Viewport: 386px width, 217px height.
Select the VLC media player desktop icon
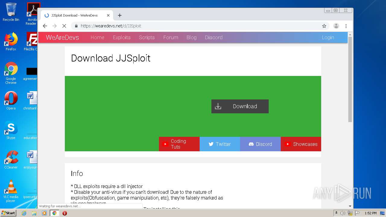[11, 191]
